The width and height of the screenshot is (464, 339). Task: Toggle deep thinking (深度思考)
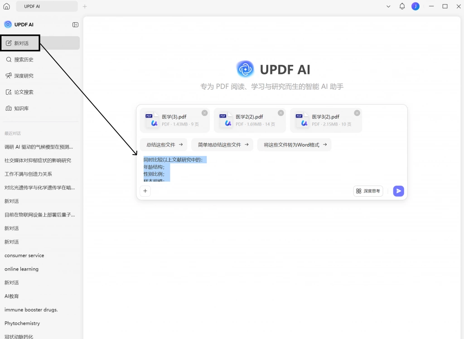368,191
